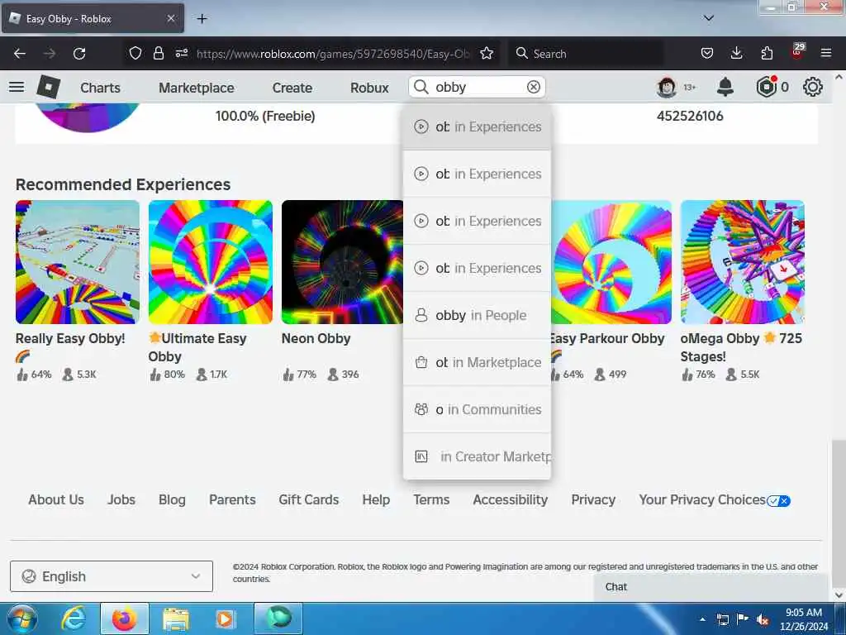The height and width of the screenshot is (635, 846).
Task: Open a new browser tab with the plus button
Action: tap(202, 19)
